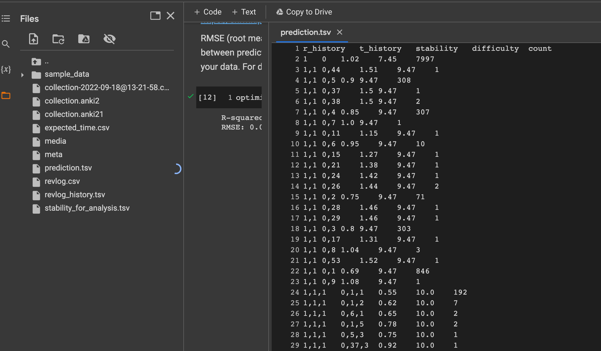Add a new Text cell
The image size is (601, 351).
point(244,12)
